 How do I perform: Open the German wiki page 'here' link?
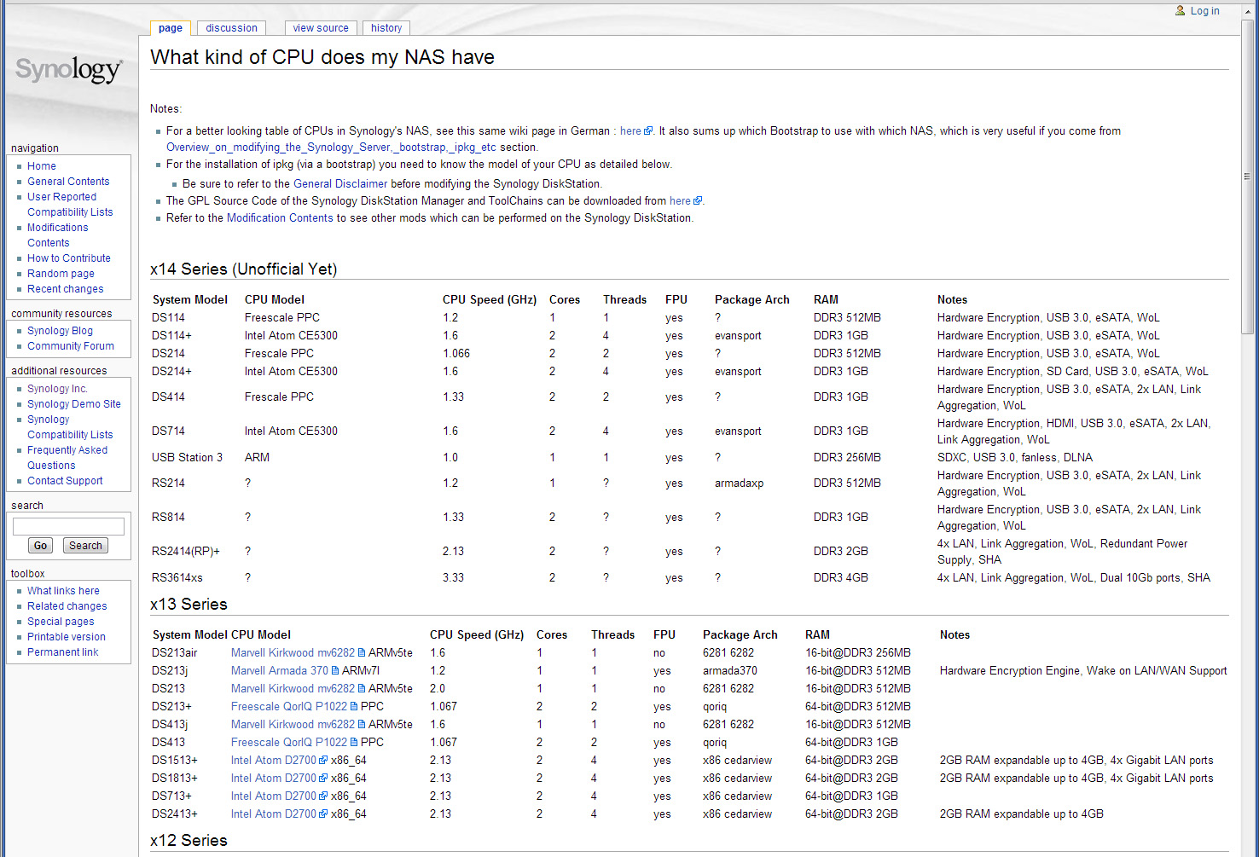coord(635,131)
